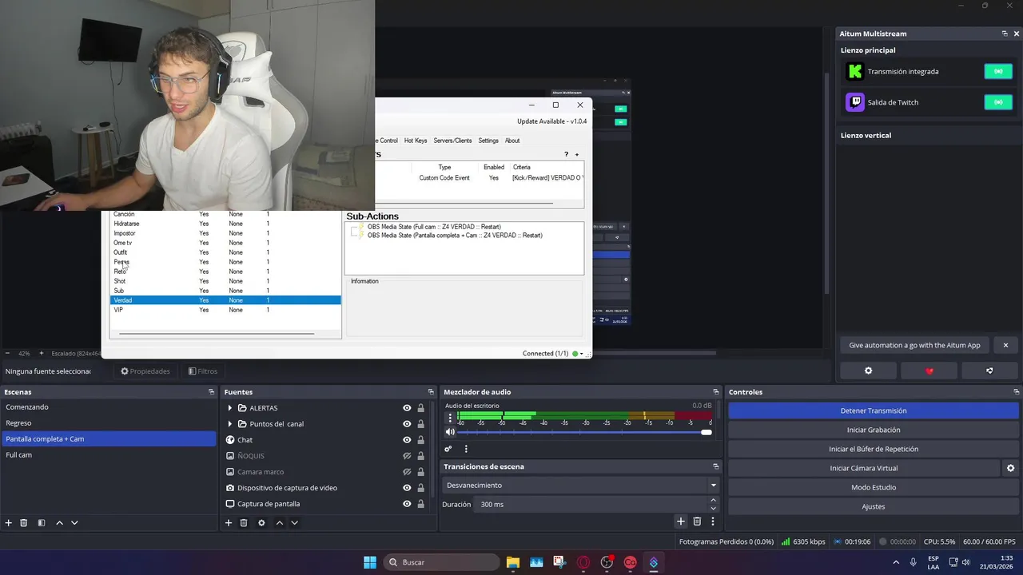Add a scene transition with the plus icon
Viewport: 1023px width, 575px height.
(x=681, y=521)
